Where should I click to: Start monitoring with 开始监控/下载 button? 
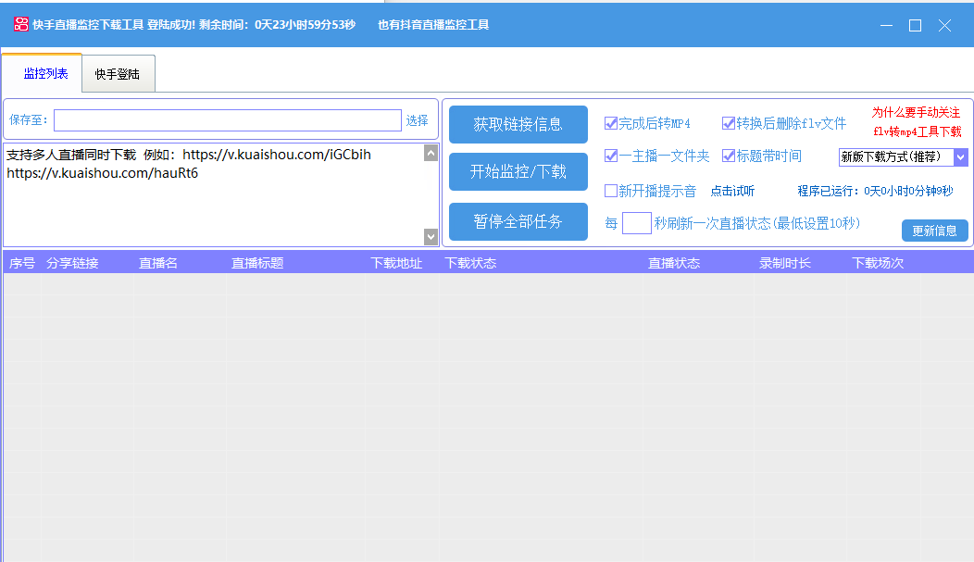(x=518, y=171)
